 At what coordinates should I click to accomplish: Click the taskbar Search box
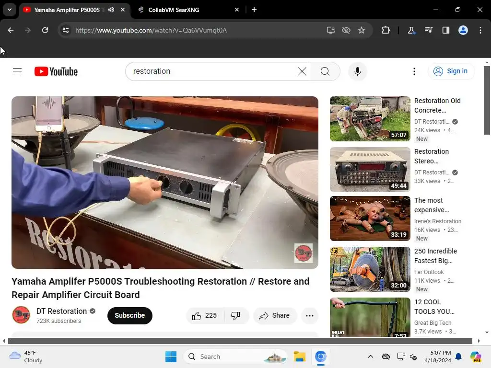click(x=235, y=356)
